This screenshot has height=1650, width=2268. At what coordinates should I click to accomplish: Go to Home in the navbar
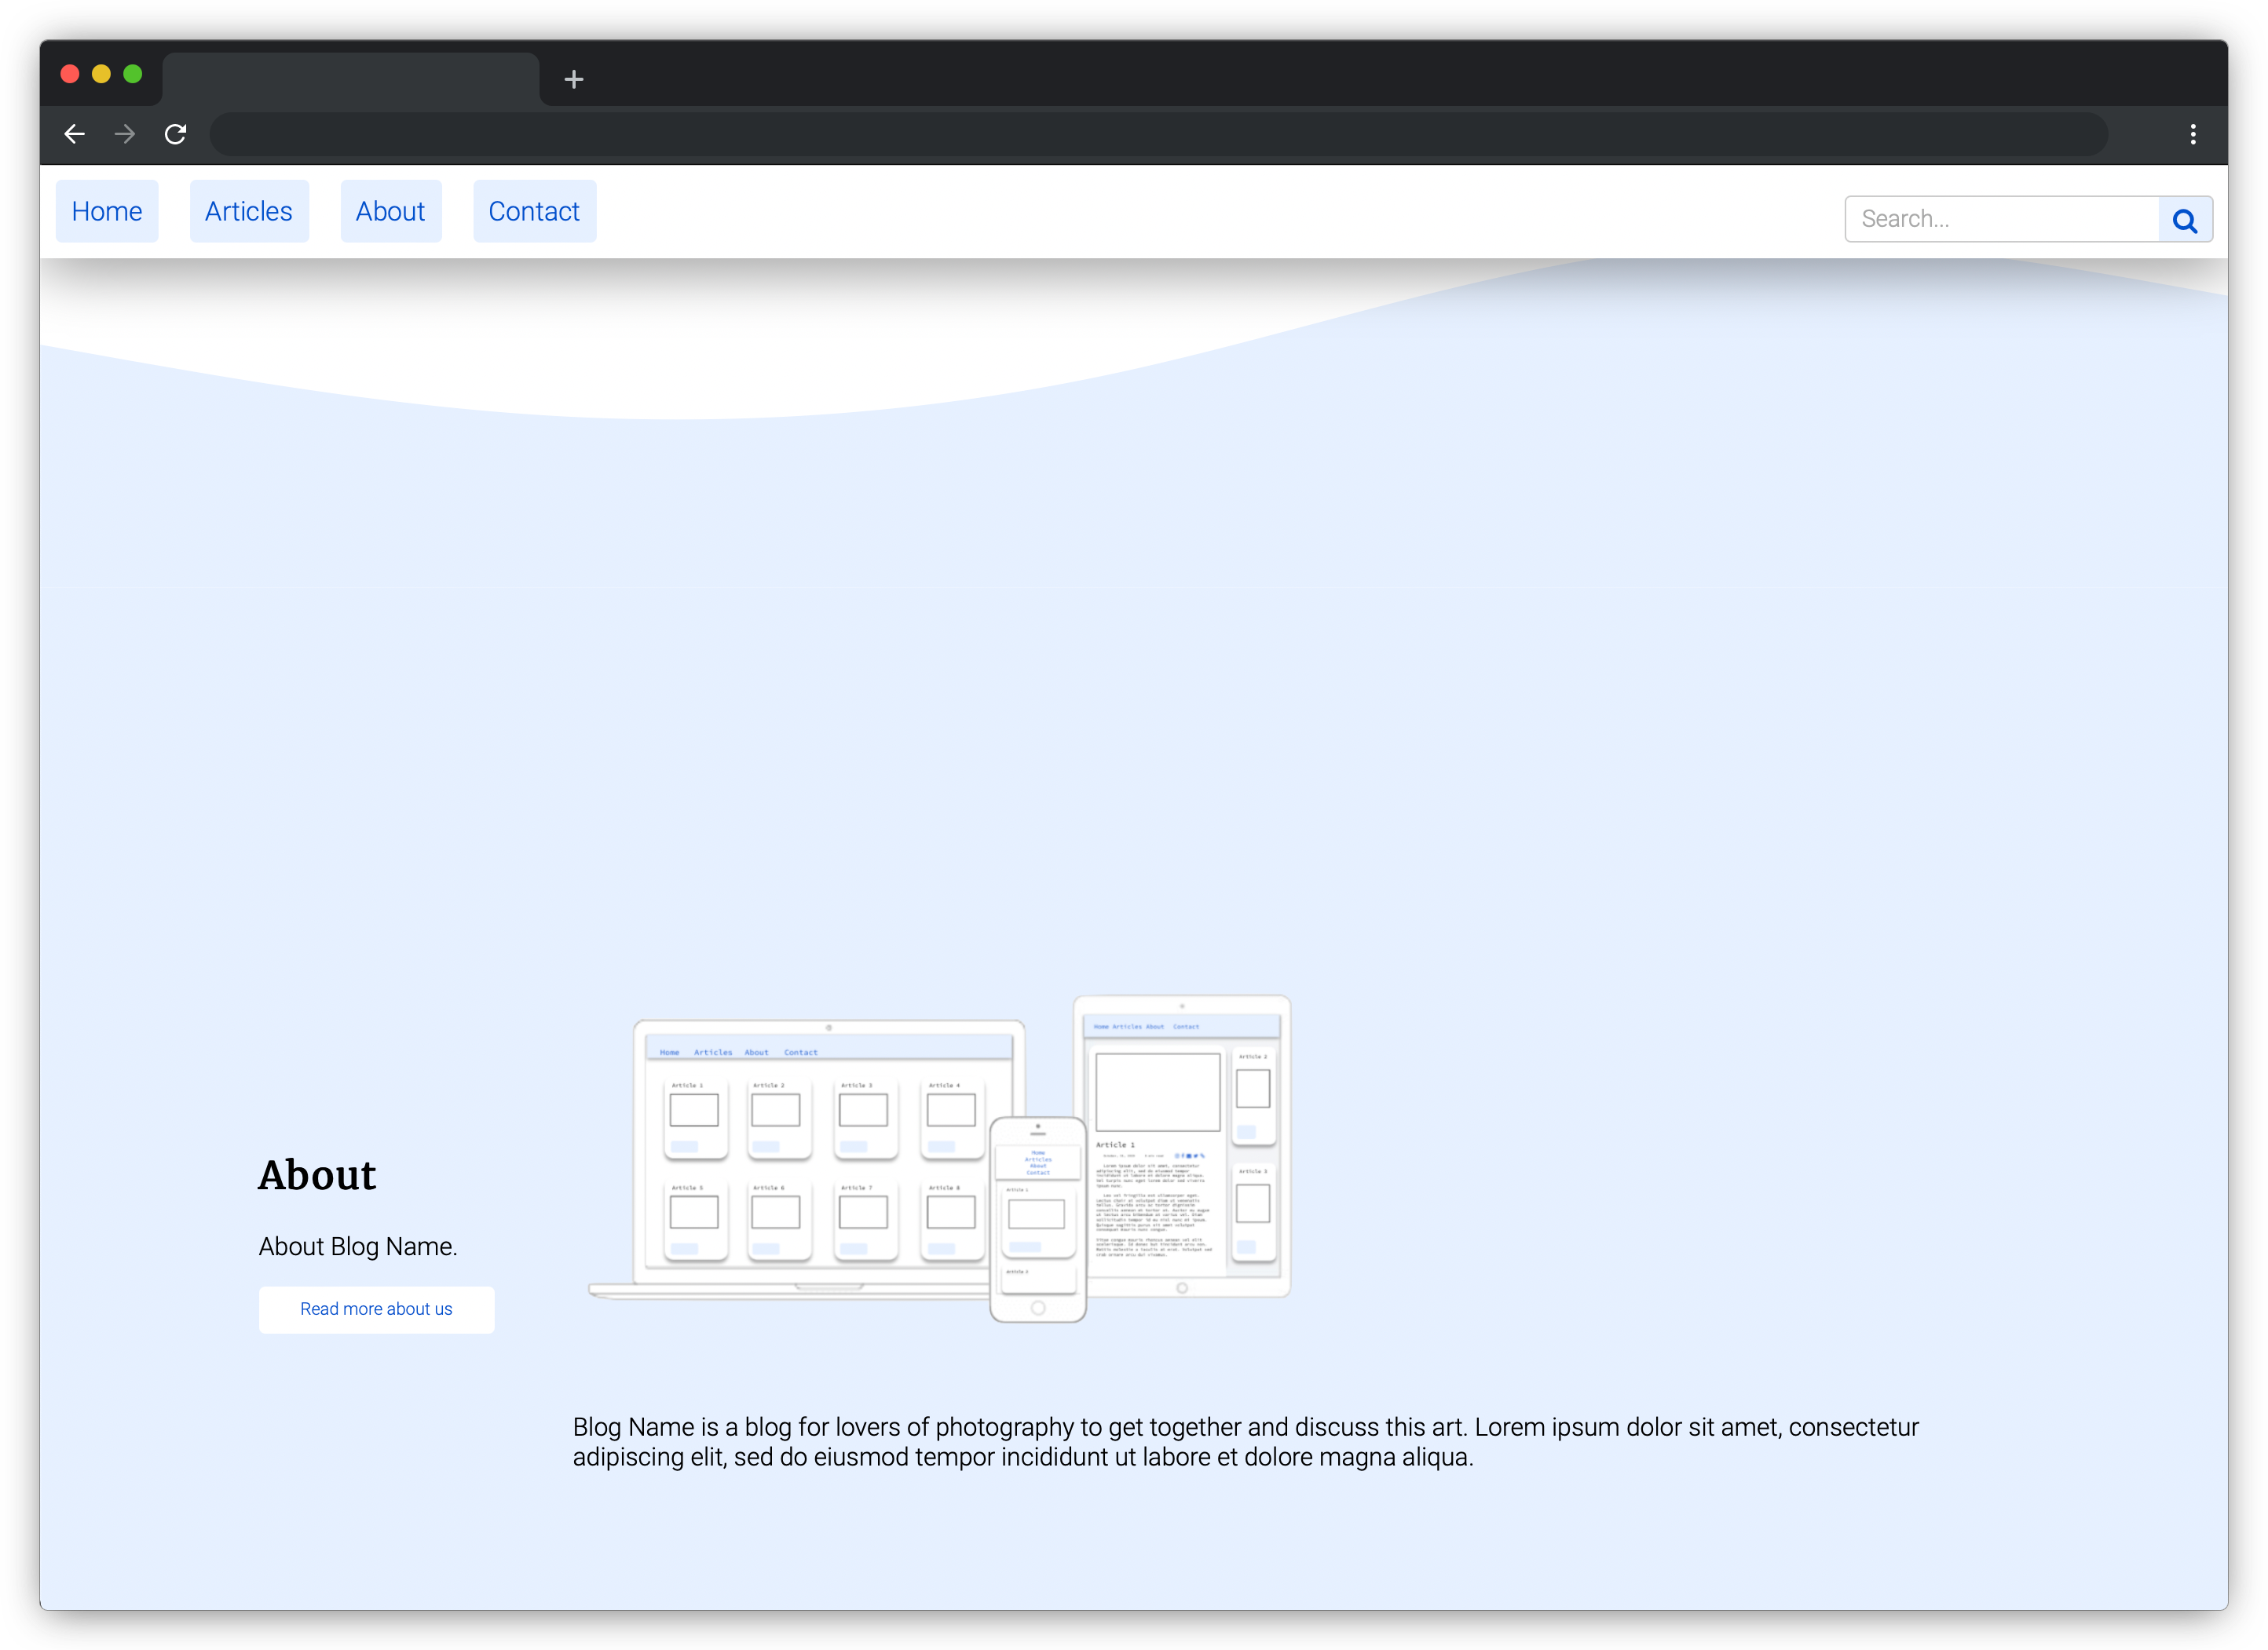(x=107, y=212)
